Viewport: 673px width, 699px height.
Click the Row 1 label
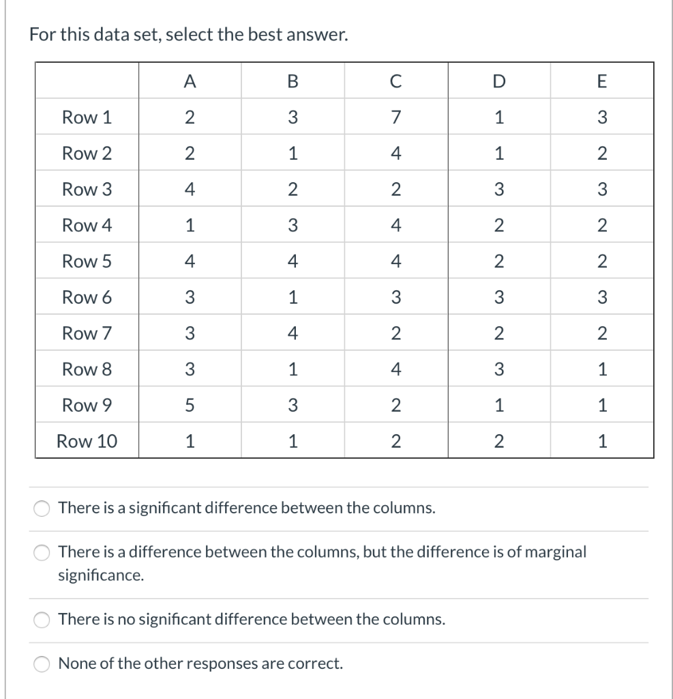[86, 117]
